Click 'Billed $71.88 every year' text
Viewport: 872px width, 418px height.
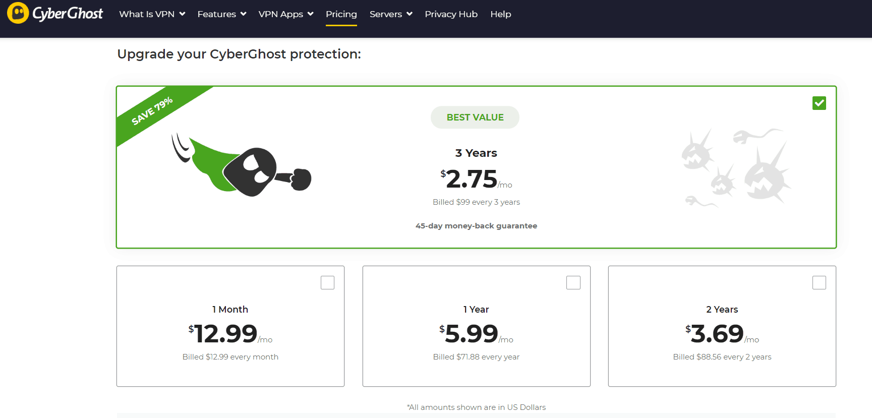pyautogui.click(x=476, y=357)
